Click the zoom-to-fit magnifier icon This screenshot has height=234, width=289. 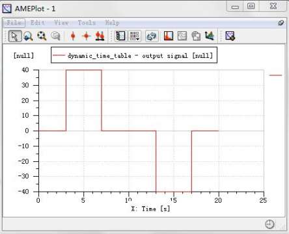(x=42, y=36)
